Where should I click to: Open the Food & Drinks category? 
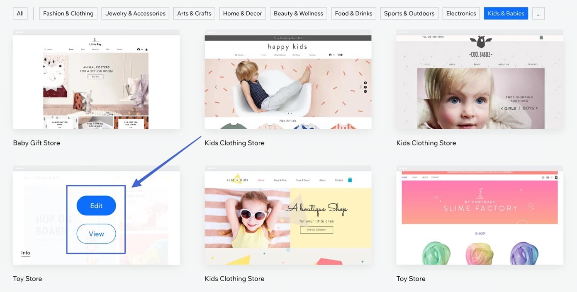353,13
